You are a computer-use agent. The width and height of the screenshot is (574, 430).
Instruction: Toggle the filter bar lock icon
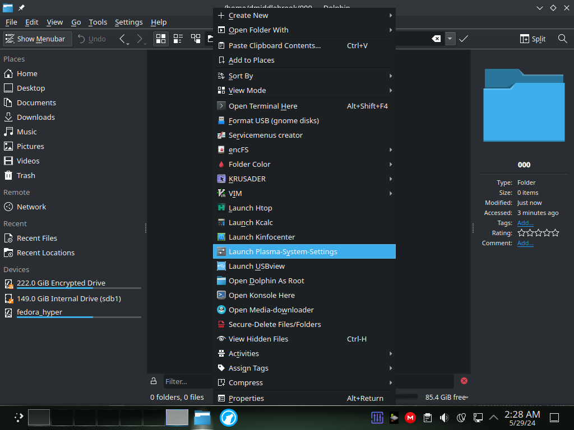coord(154,381)
